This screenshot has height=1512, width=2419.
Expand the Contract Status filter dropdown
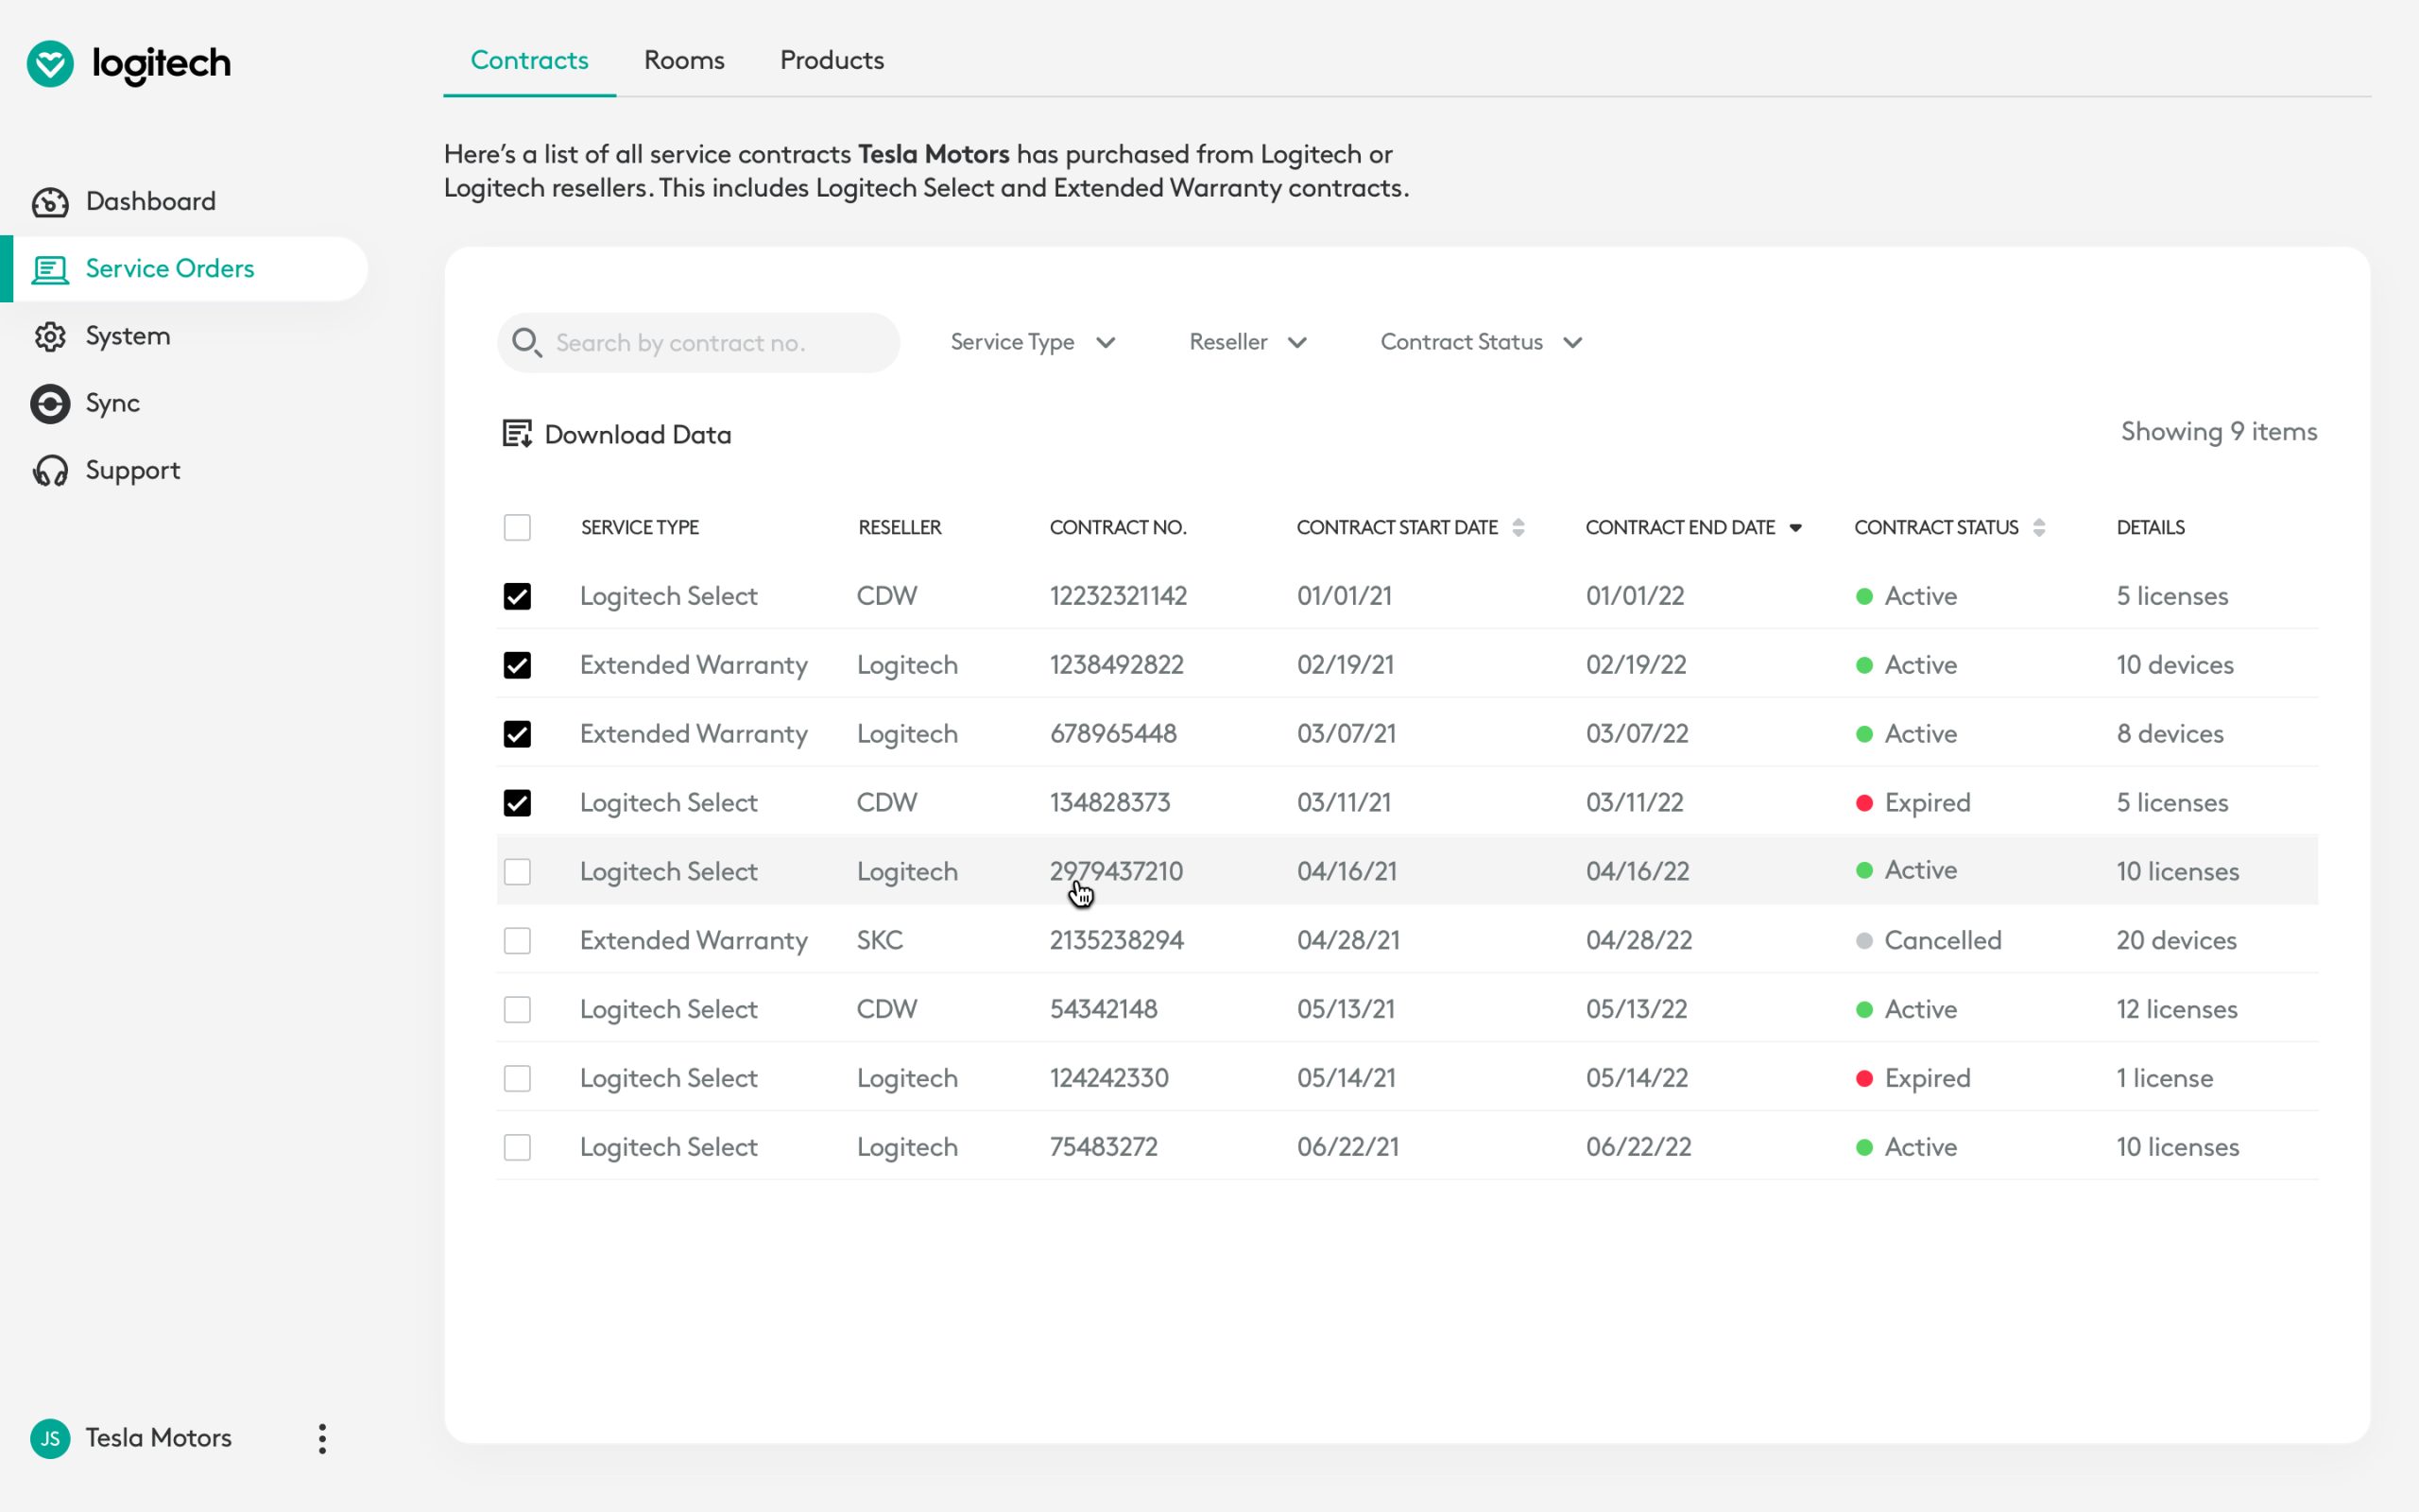(1482, 342)
